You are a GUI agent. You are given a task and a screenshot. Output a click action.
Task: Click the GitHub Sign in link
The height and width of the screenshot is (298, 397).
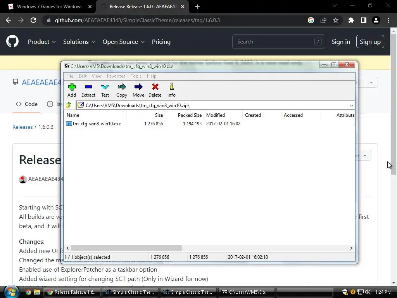click(x=341, y=42)
